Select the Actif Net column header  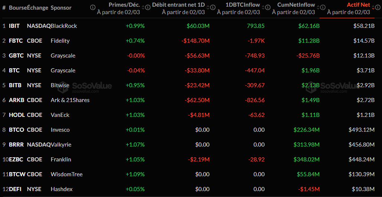pyautogui.click(x=358, y=5)
